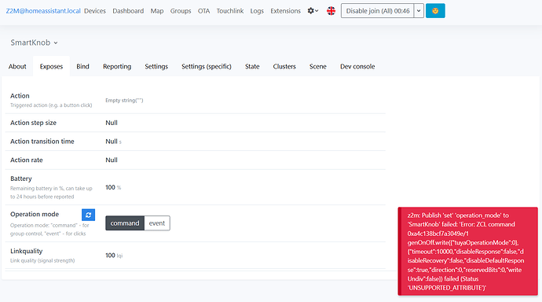Open the Settings (specific) tab

[x=207, y=66]
